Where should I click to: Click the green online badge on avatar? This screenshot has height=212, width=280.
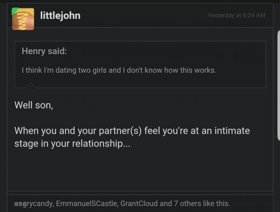(15, 11)
